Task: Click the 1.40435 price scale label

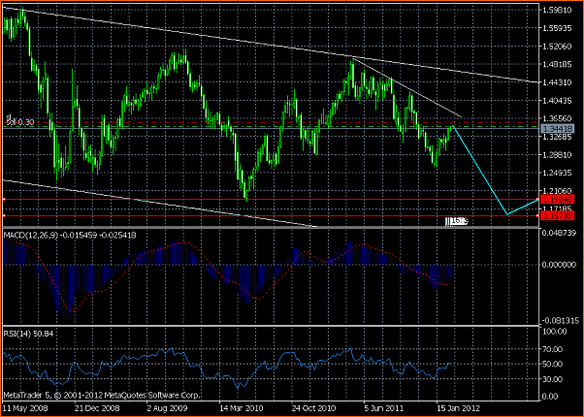Action: (557, 100)
